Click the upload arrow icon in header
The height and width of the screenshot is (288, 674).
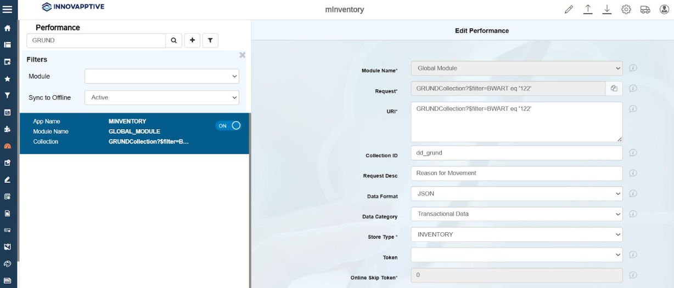tap(588, 9)
